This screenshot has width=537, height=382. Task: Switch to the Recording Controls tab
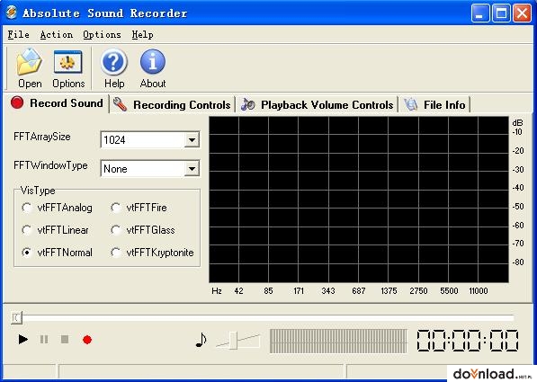tap(172, 105)
